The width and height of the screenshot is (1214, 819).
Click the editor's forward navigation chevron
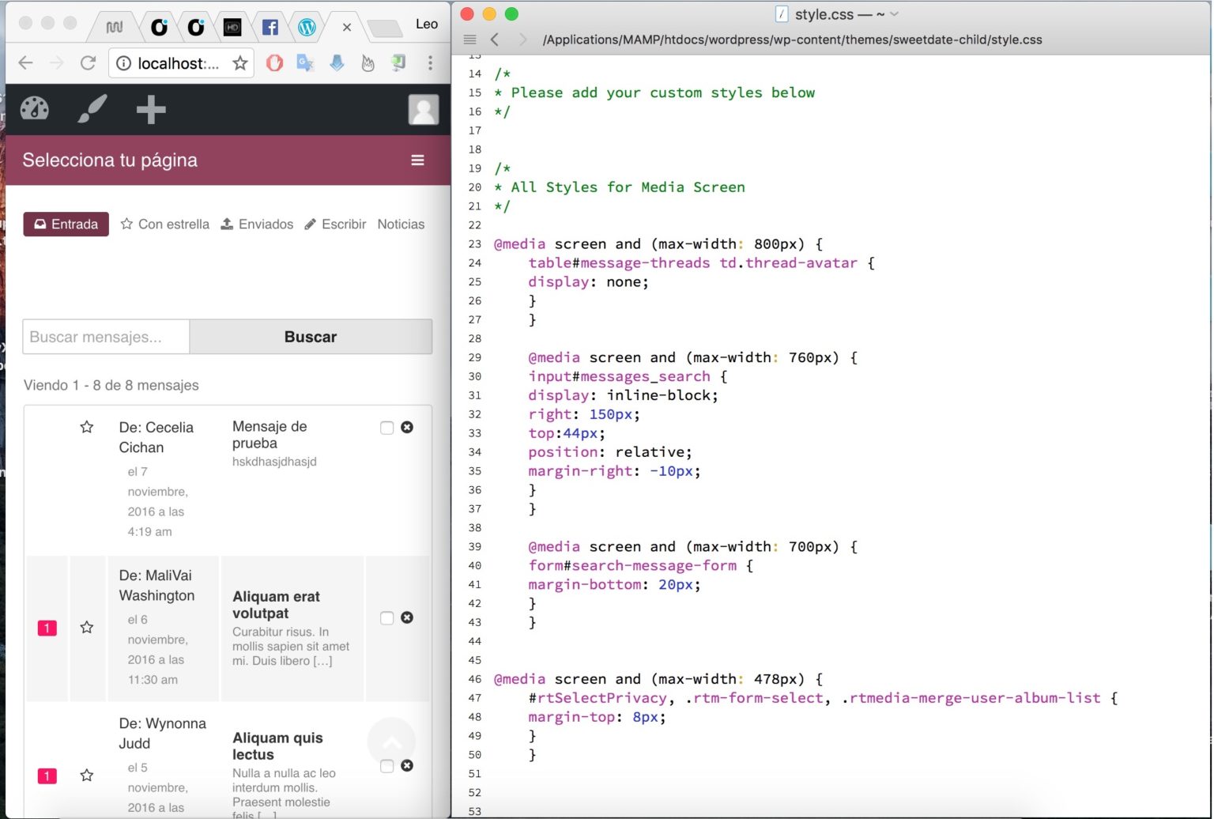[522, 40]
